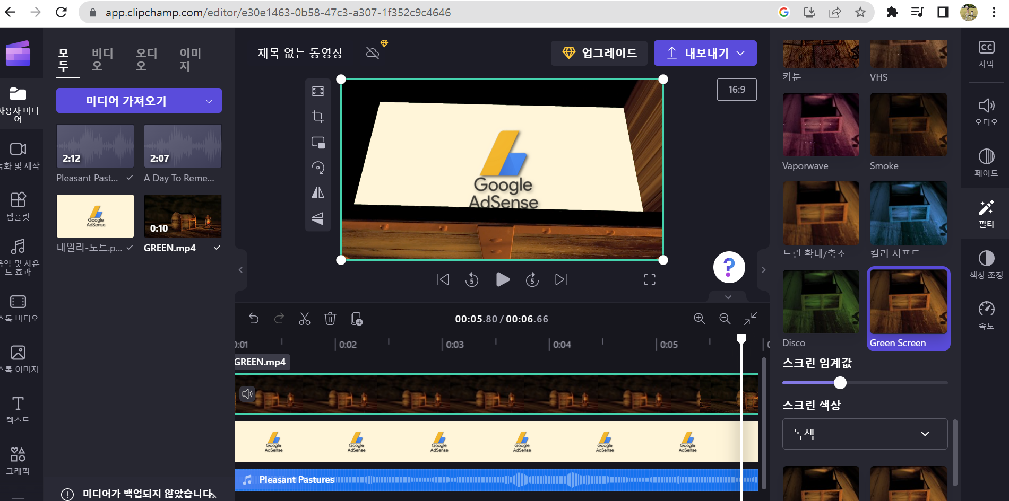Screen dimensions: 1009x501
Task: Open the record and create panel
Action: pyautogui.click(x=18, y=156)
